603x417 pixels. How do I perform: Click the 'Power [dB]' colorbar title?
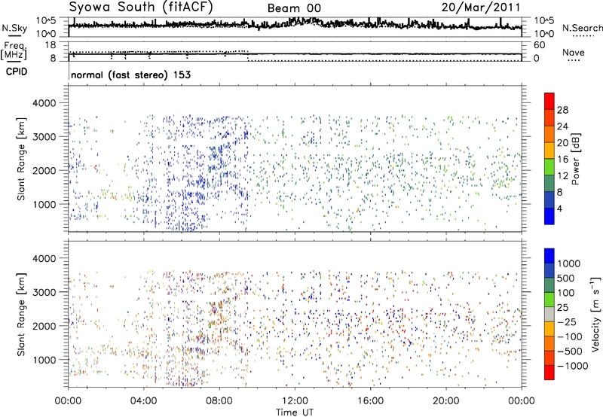coord(575,159)
